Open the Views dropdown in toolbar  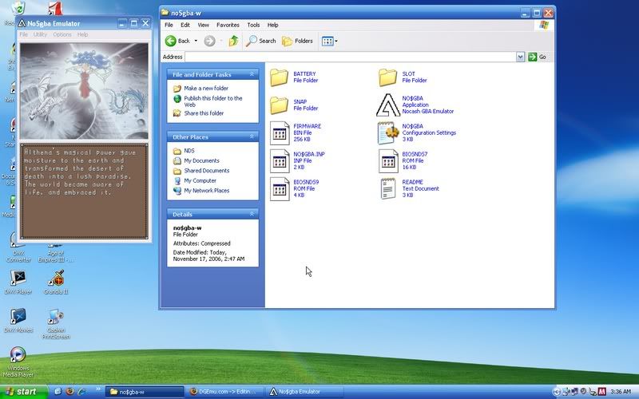pyautogui.click(x=329, y=41)
